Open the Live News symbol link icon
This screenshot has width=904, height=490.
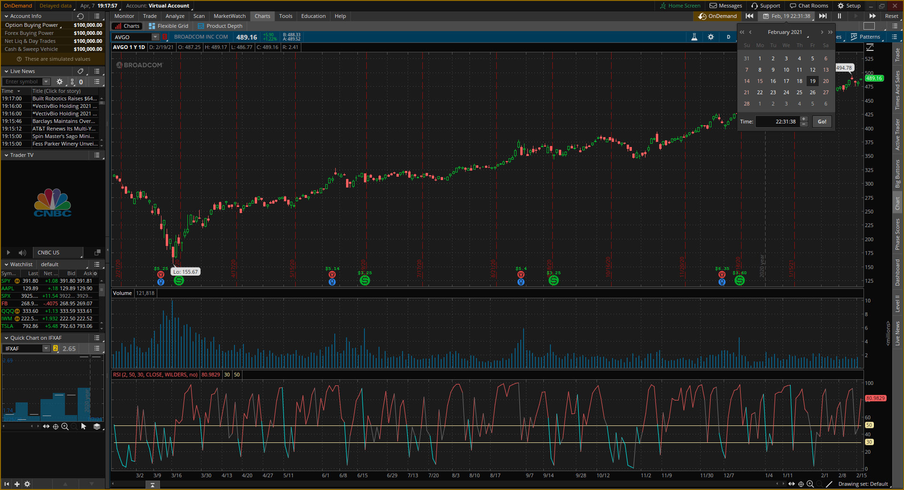pyautogui.click(x=72, y=82)
